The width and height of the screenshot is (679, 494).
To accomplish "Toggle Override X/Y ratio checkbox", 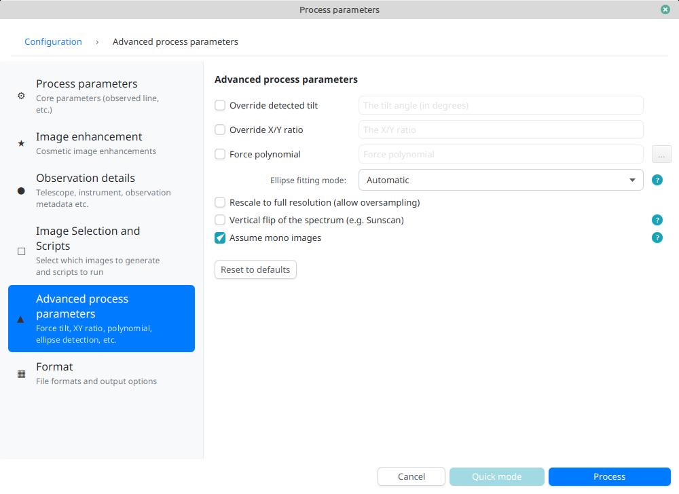I will point(220,130).
